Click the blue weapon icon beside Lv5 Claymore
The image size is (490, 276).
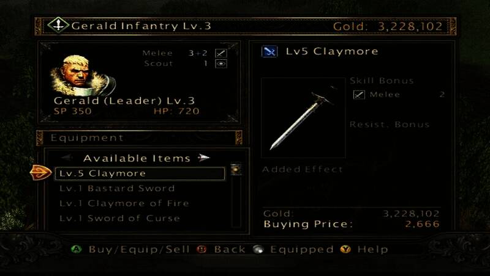click(269, 51)
